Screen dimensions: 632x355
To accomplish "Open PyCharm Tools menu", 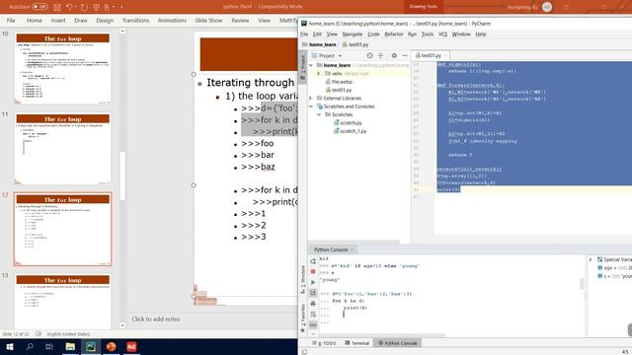I will tap(428, 35).
